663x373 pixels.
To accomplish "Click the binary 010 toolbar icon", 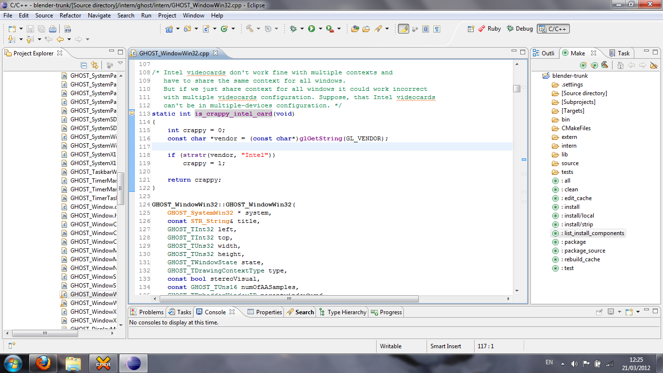I will pos(67,29).
